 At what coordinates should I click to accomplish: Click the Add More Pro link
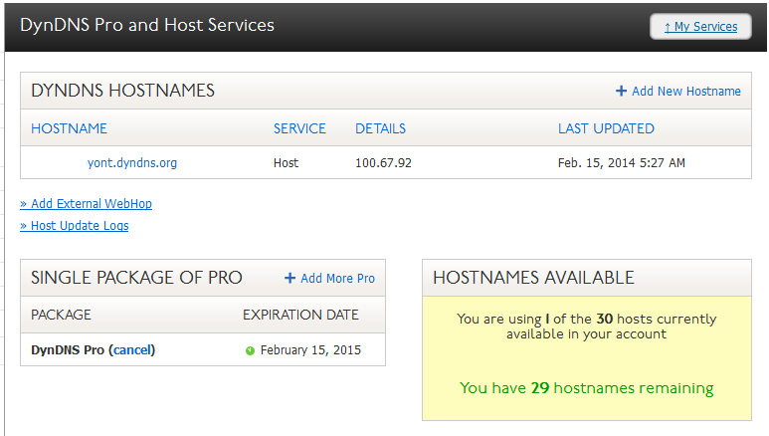(x=337, y=279)
